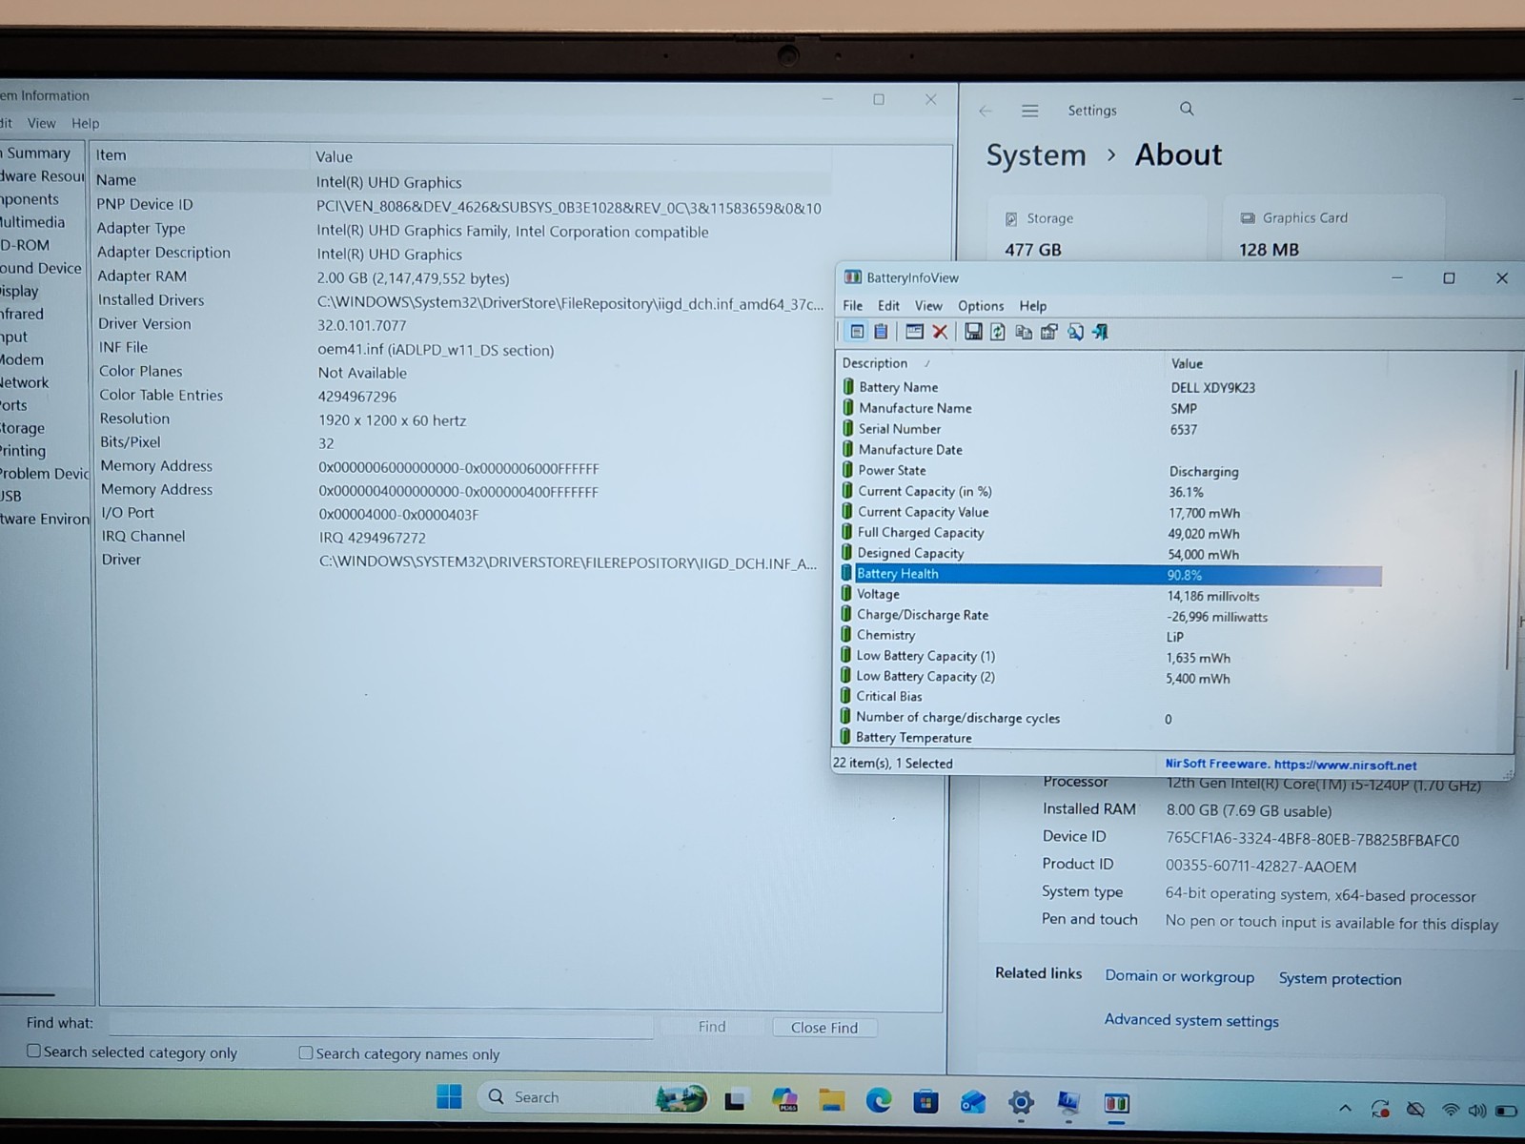The image size is (1525, 1144).
Task: Open the Edit menu in BatteryInfoView
Action: pyautogui.click(x=888, y=305)
